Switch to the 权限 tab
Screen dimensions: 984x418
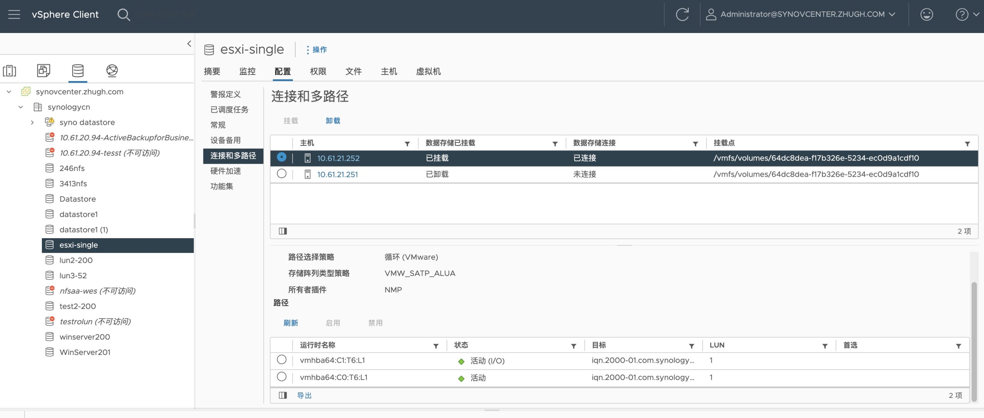[x=318, y=71]
